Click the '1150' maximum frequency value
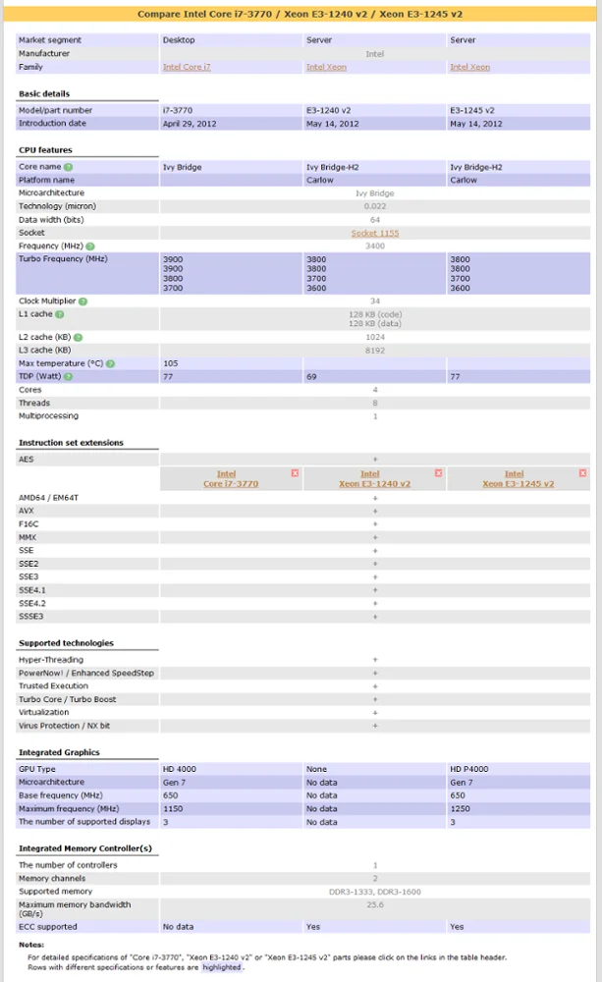 [x=173, y=809]
